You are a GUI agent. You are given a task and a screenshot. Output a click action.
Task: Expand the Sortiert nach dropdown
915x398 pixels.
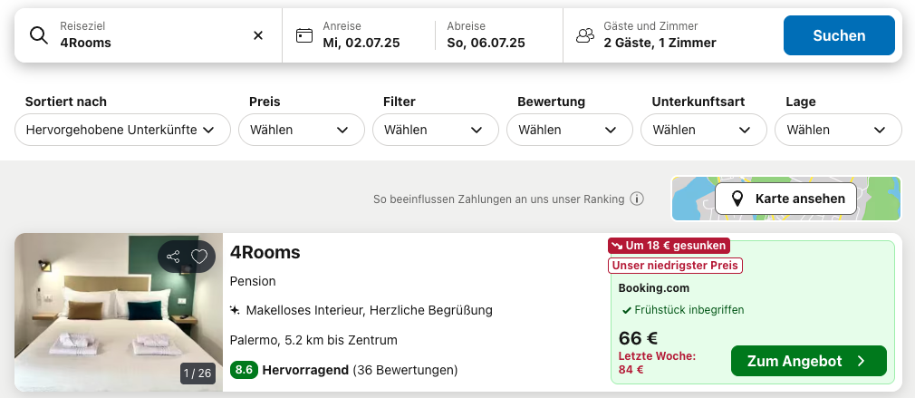tap(122, 130)
